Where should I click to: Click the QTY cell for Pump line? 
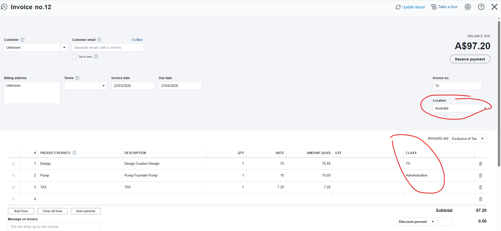coord(226,175)
